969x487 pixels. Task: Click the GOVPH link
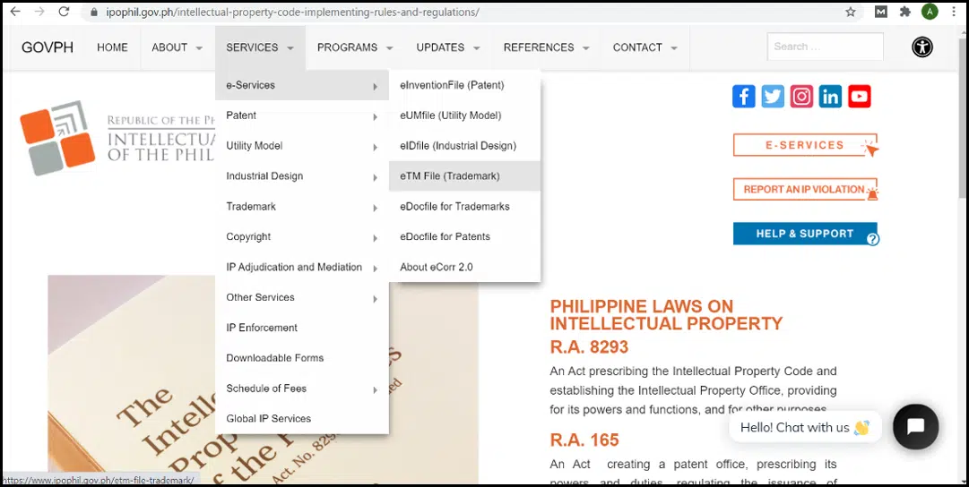tap(48, 47)
